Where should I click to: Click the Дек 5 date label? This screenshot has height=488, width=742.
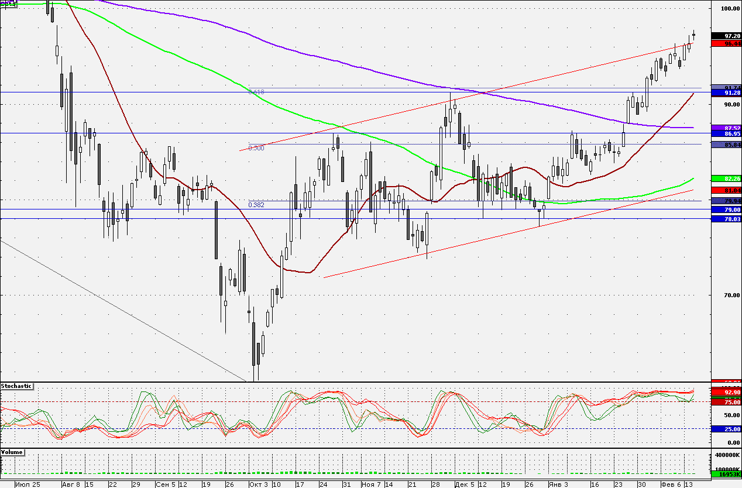pyautogui.click(x=465, y=484)
